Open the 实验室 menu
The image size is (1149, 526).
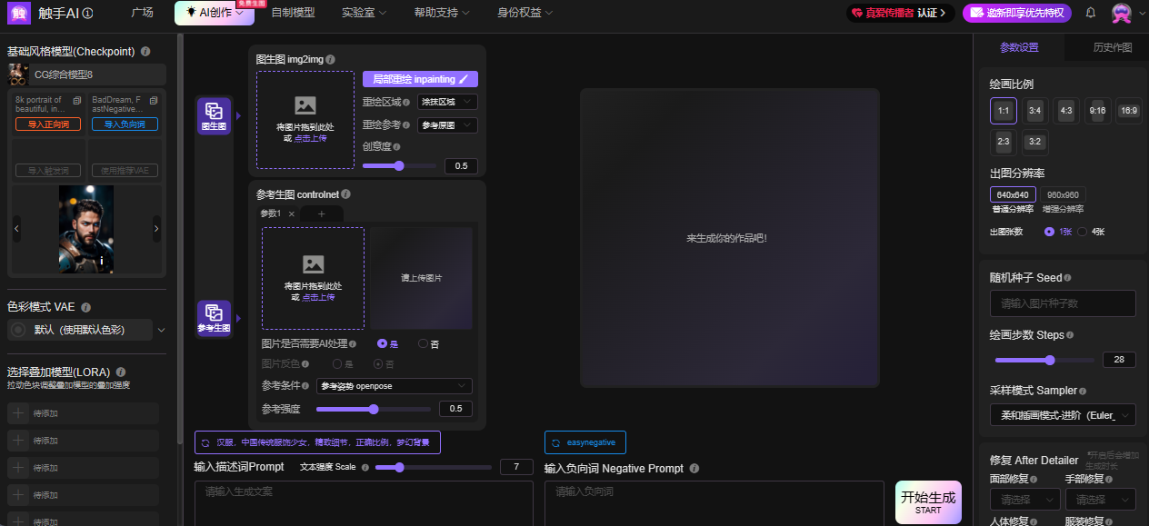coord(363,13)
